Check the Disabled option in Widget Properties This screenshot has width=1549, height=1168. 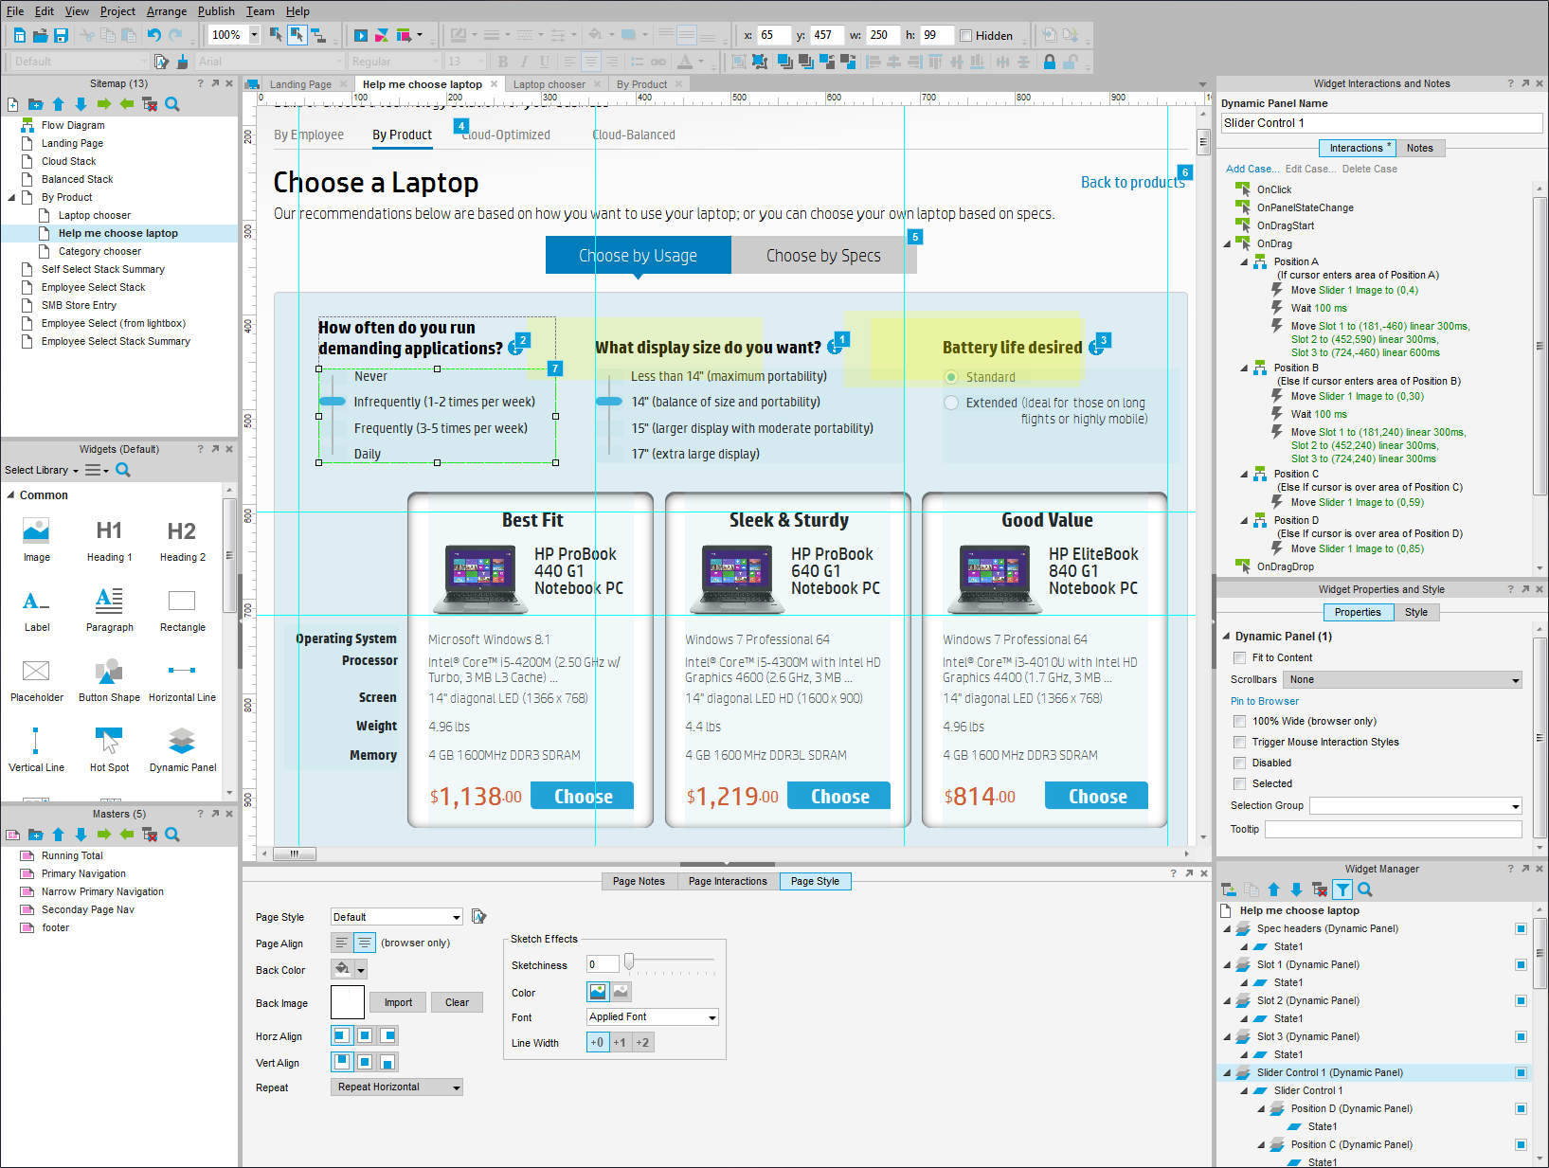pyautogui.click(x=1239, y=763)
